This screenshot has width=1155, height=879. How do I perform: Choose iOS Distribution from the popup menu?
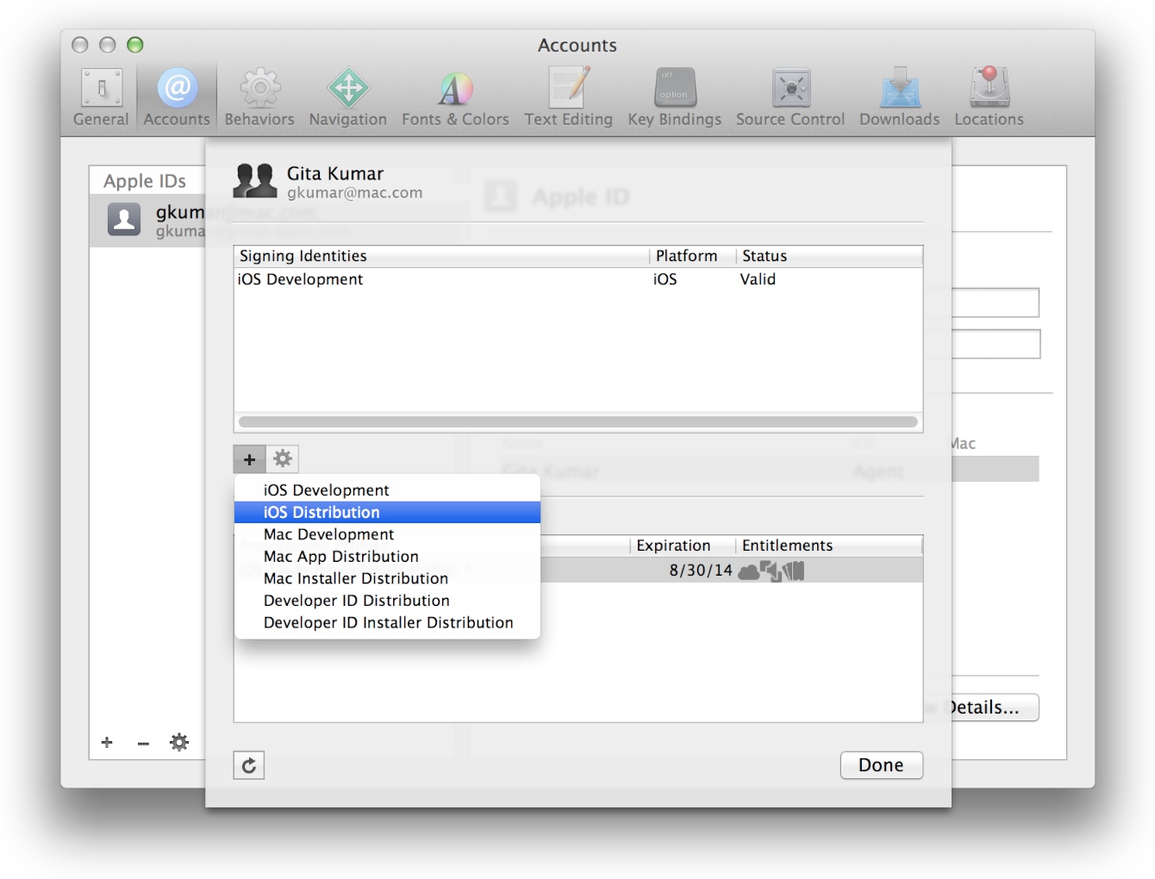pyautogui.click(x=387, y=512)
